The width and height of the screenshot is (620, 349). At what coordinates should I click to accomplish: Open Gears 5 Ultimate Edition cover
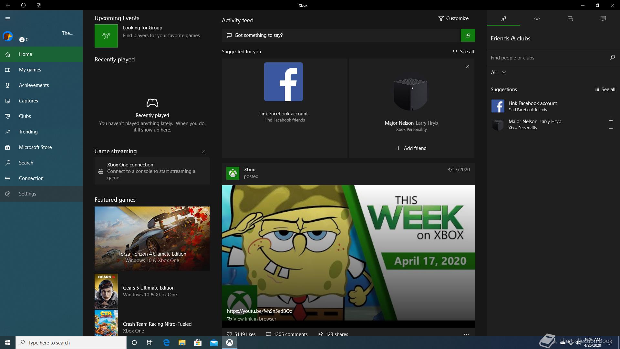click(x=106, y=291)
